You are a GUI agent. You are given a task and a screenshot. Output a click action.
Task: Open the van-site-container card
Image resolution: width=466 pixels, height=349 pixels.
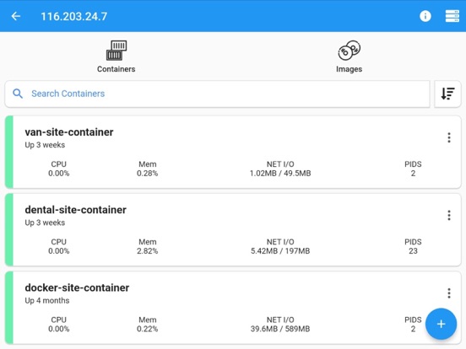click(x=233, y=152)
